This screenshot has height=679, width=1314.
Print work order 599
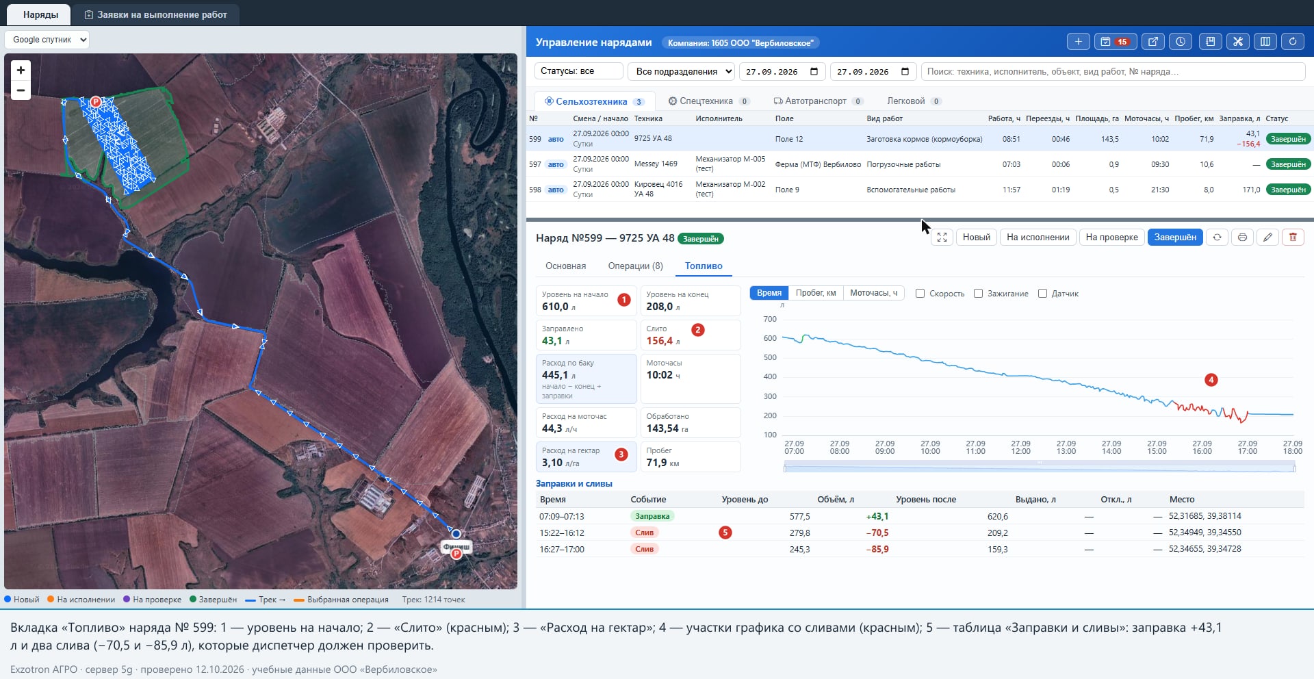(1242, 238)
